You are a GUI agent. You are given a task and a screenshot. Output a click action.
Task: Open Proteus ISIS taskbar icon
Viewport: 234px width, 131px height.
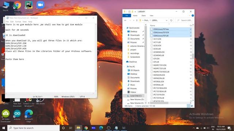[94, 128]
